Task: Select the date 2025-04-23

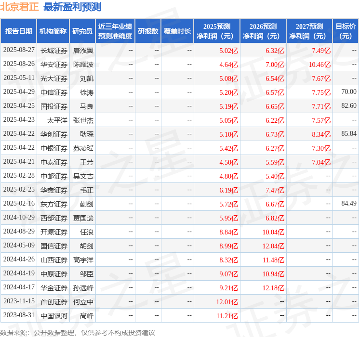Action: pos(19,120)
